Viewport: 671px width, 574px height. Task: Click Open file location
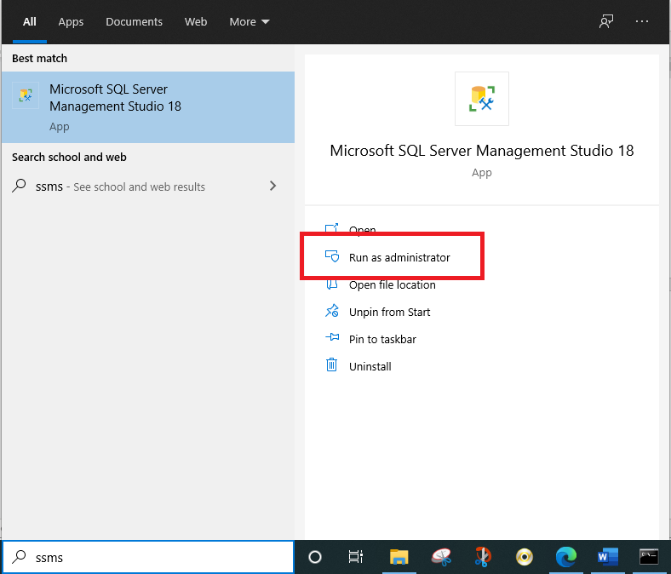coord(392,284)
